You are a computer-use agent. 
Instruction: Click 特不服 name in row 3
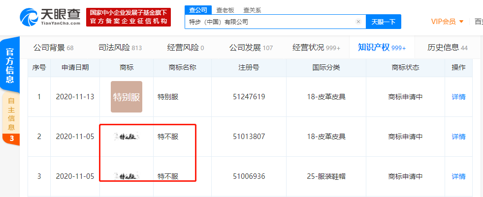168,176
